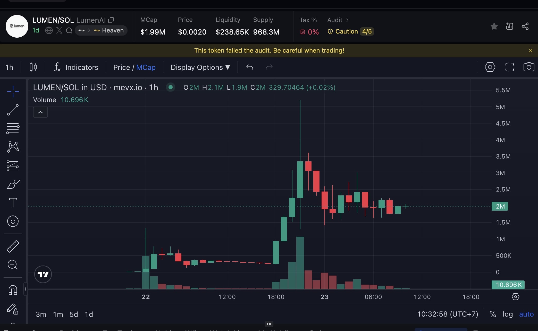Search token using magnifier icon
Viewport: 538px width, 331px height.
[69, 30]
